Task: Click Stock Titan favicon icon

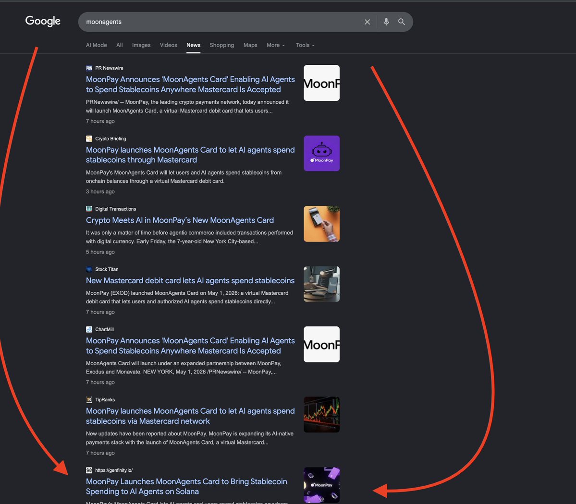Action: pyautogui.click(x=89, y=269)
